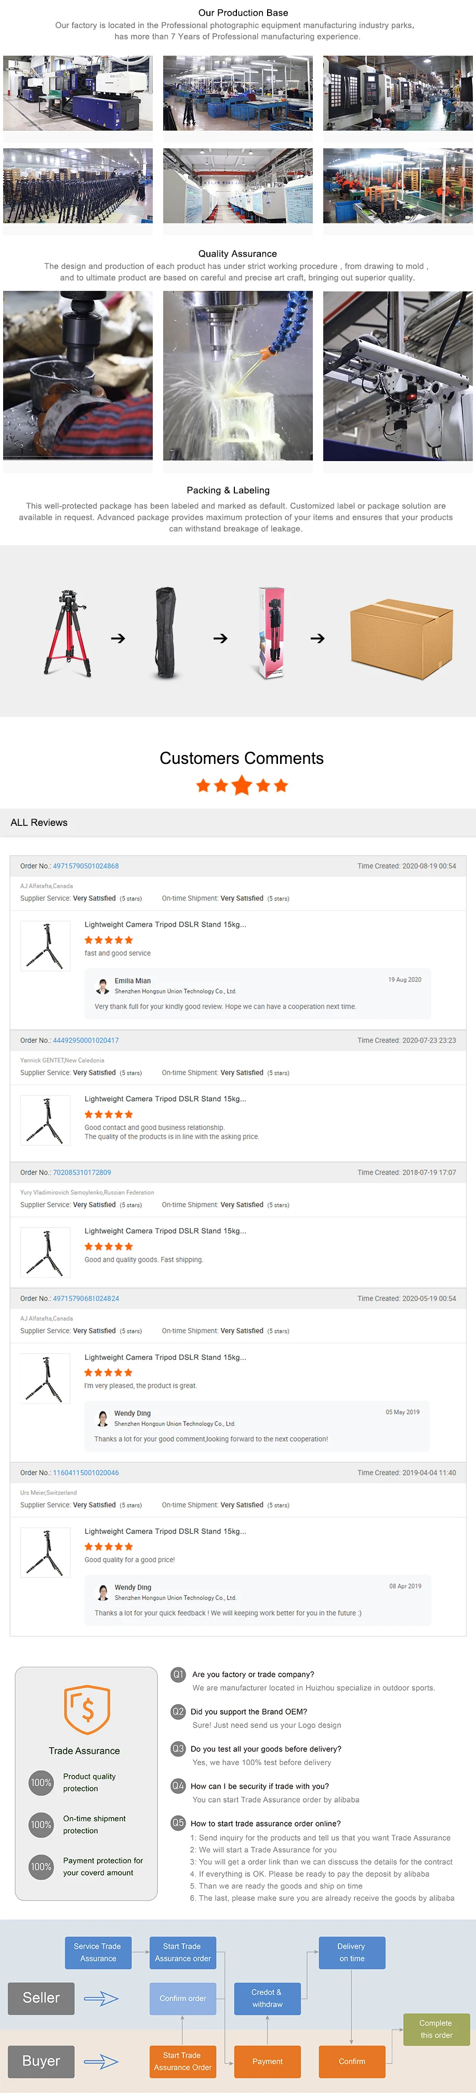Click the blue arrow beside Buyer

101,2061
